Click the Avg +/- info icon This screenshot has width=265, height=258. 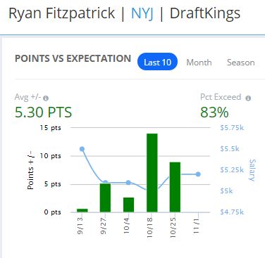click(46, 98)
